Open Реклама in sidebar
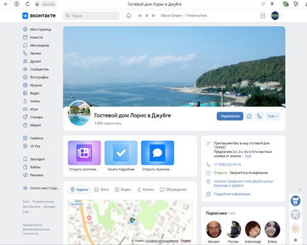The height and width of the screenshot is (245, 307). click(33, 175)
